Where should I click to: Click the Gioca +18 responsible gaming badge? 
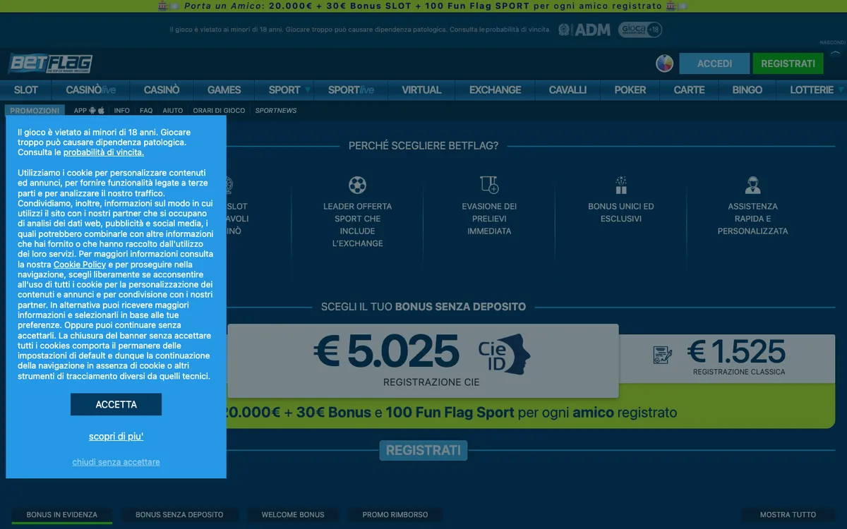click(640, 30)
